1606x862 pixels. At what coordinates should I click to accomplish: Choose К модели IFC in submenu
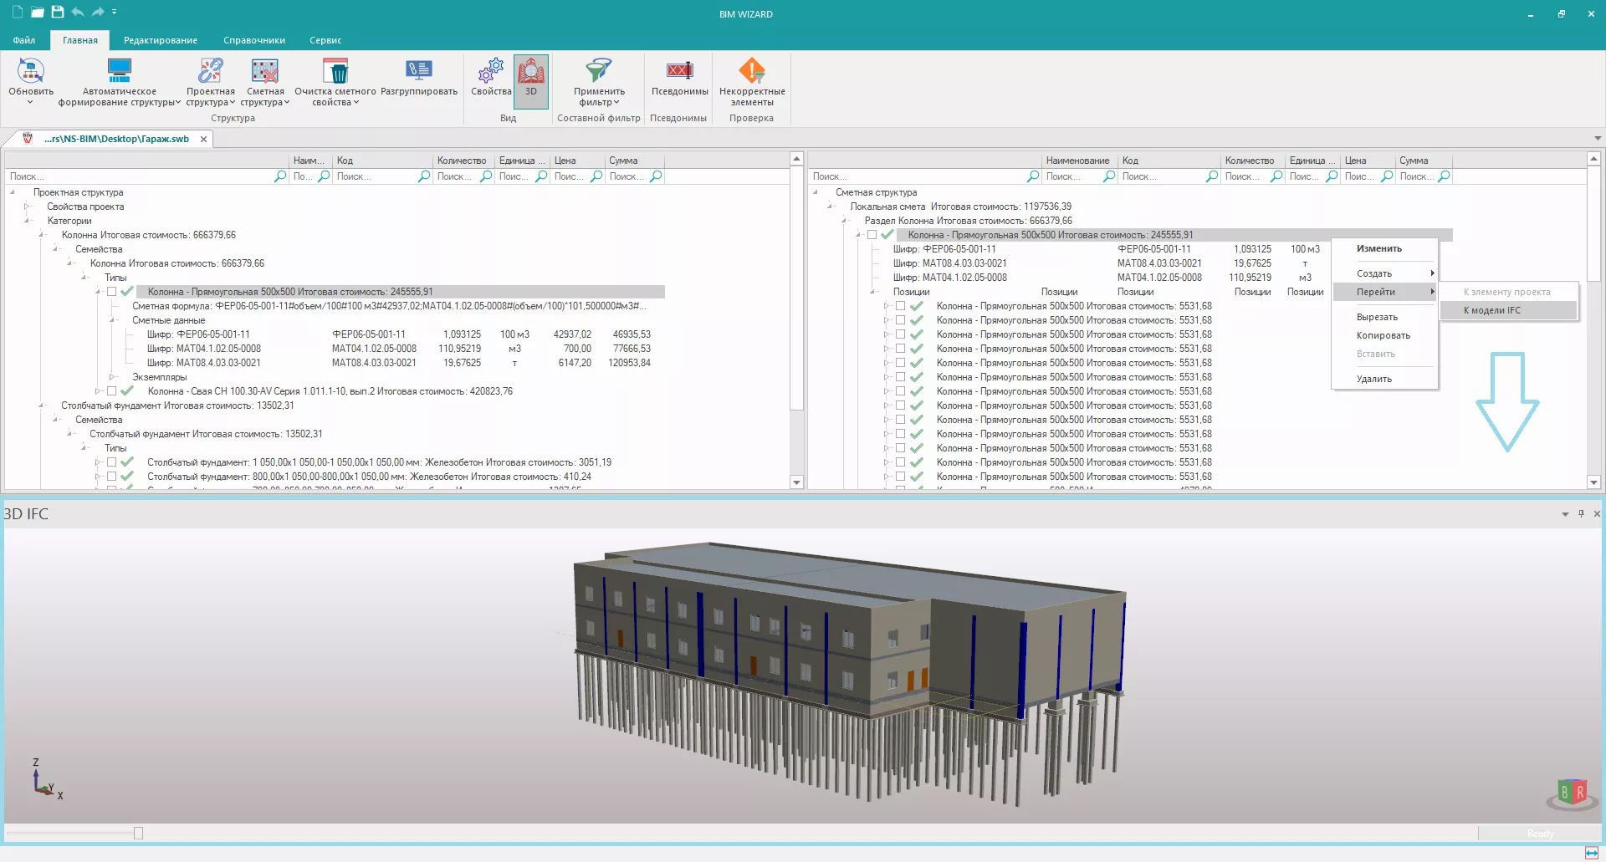coord(1508,310)
